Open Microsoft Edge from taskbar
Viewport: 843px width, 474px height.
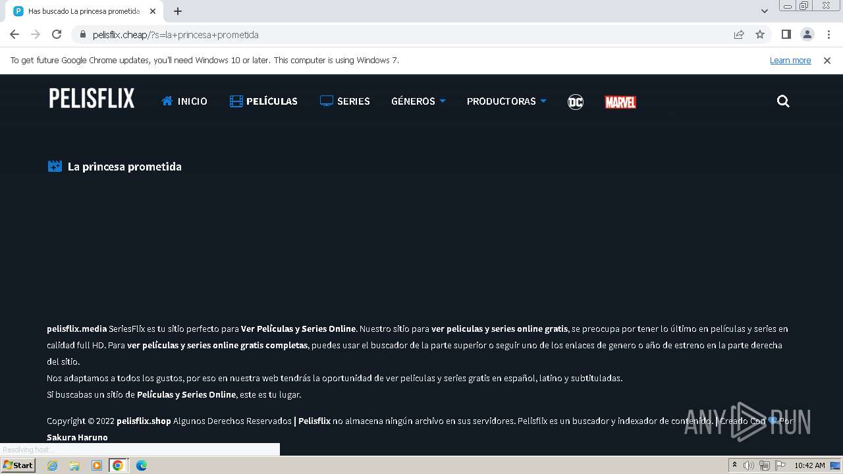tap(141, 465)
